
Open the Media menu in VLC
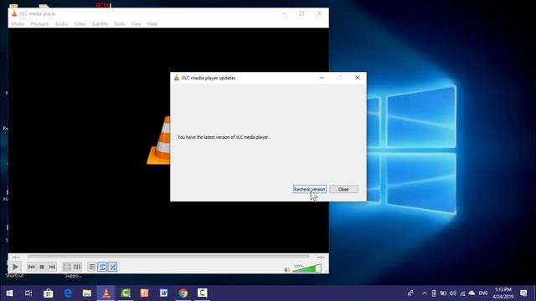[x=18, y=24]
